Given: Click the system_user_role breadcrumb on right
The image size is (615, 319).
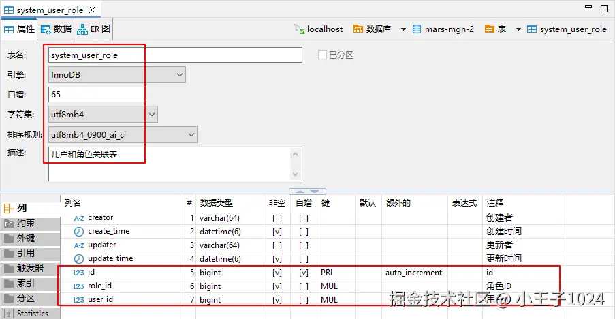Looking at the screenshot, I should (567, 29).
